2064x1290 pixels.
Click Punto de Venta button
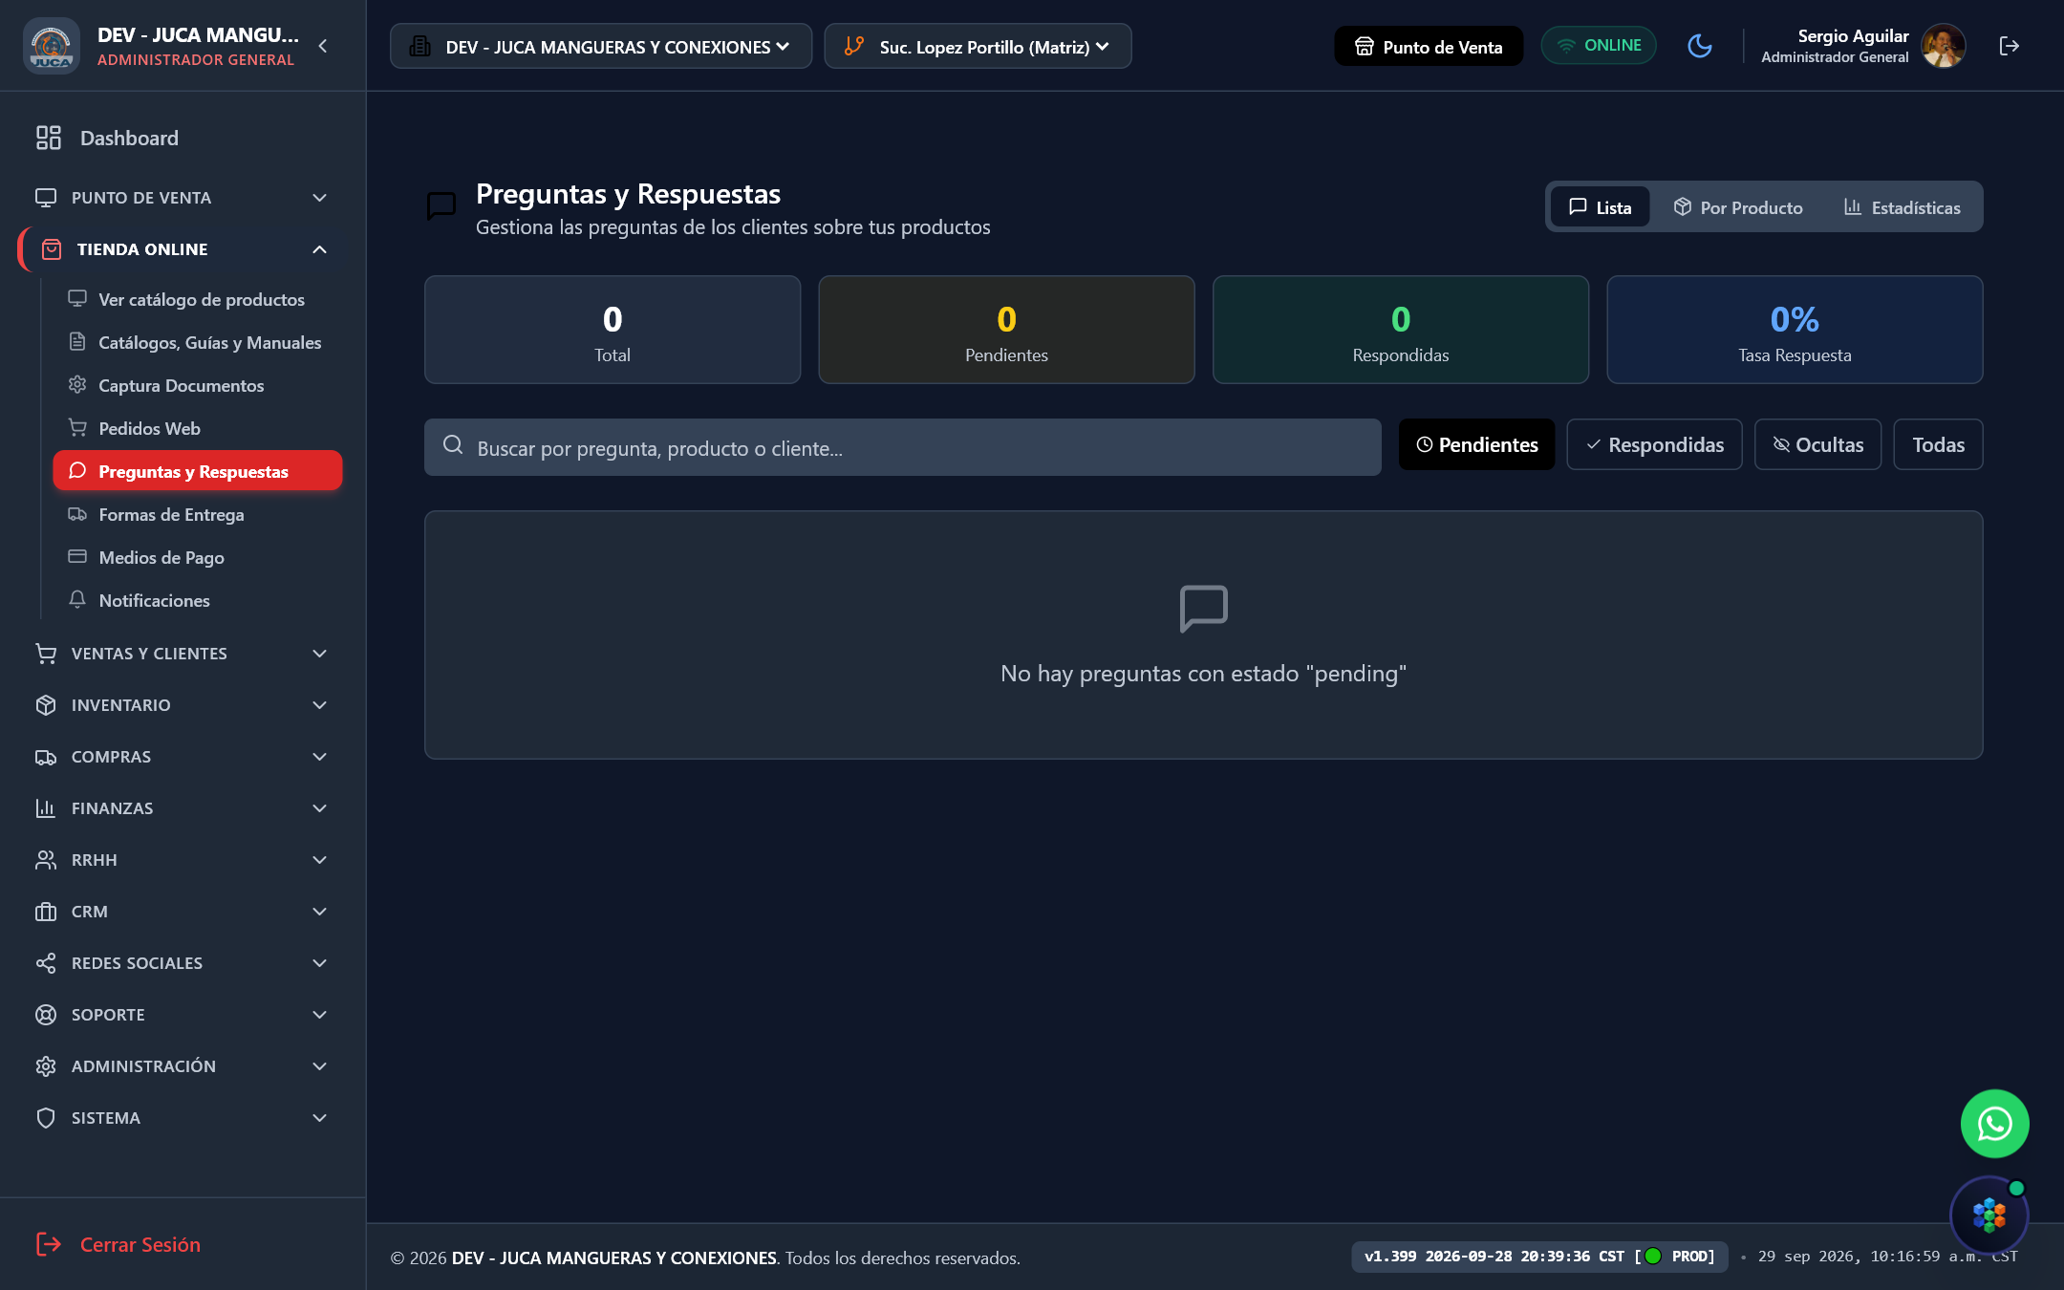coord(1429,46)
